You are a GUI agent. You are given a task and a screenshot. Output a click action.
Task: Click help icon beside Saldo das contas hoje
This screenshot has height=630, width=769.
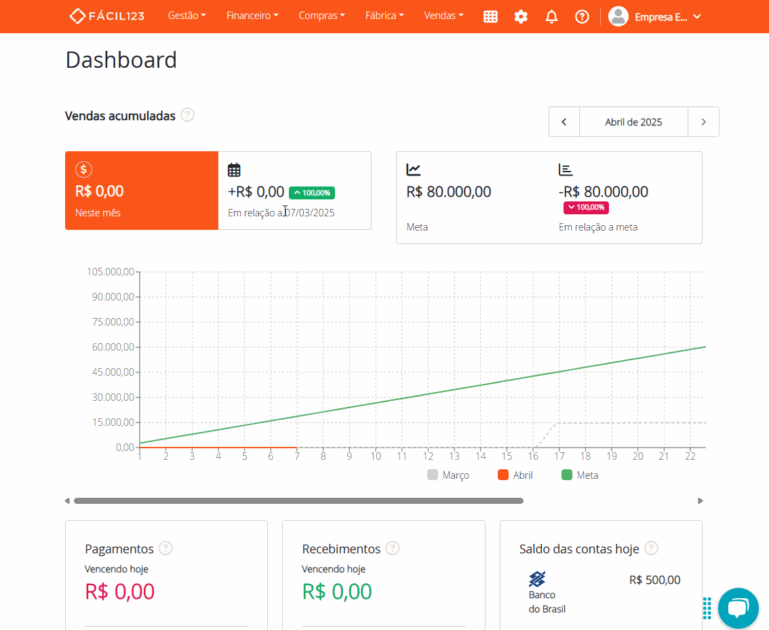click(x=651, y=548)
